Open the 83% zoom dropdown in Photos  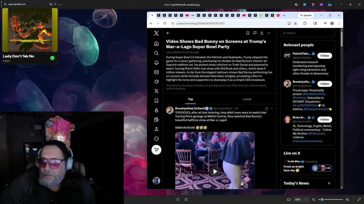pos(301,199)
